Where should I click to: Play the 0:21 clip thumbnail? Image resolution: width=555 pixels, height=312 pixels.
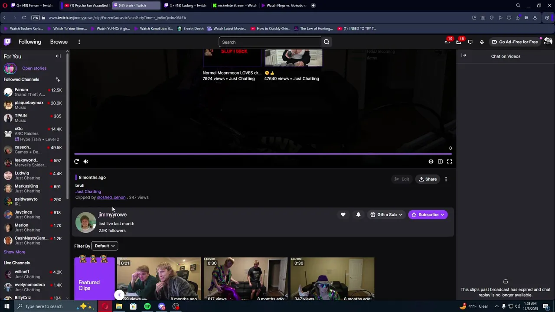tap(159, 279)
